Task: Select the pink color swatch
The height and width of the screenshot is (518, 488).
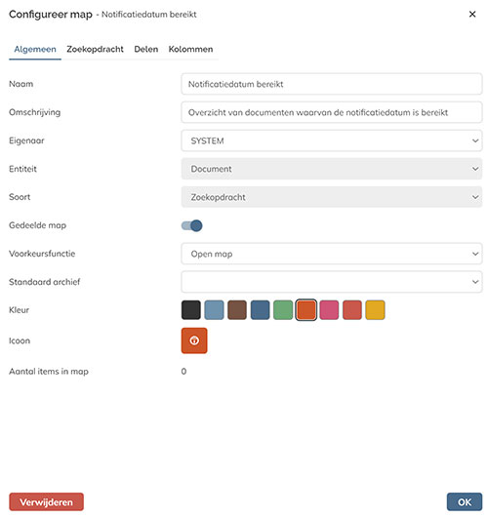Action: [329, 310]
